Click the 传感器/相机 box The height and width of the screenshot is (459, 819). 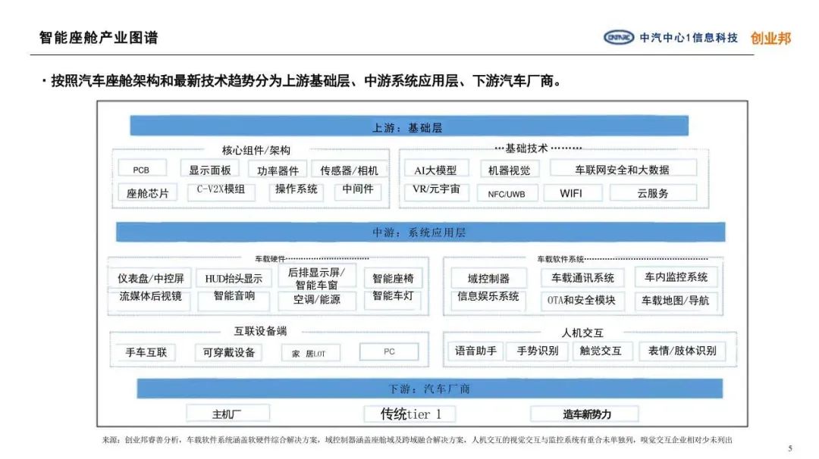tap(350, 170)
